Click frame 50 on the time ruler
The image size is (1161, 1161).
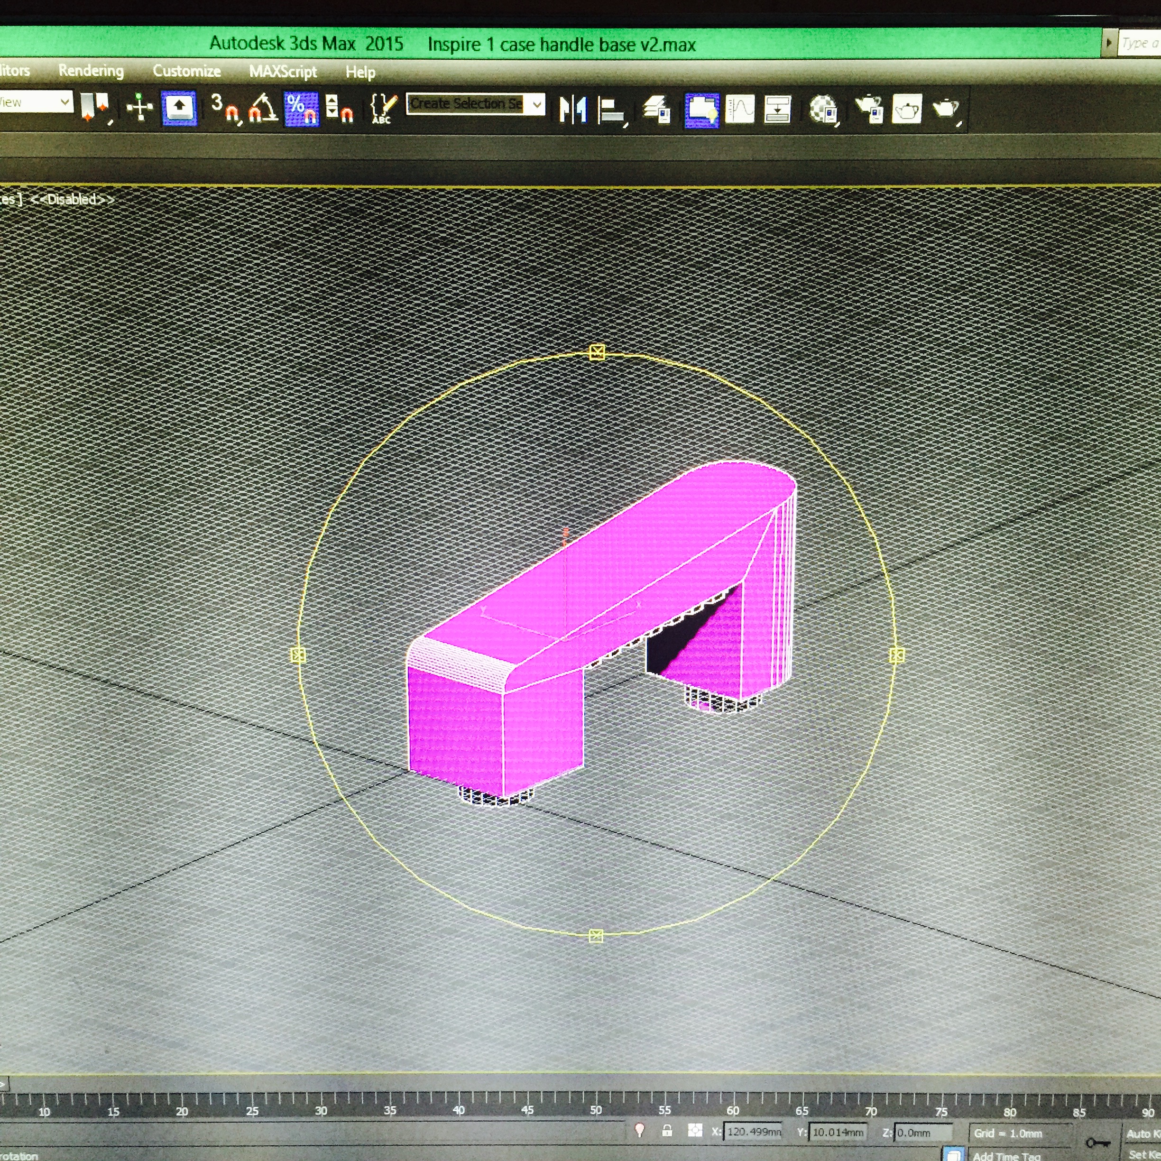[x=596, y=1110]
